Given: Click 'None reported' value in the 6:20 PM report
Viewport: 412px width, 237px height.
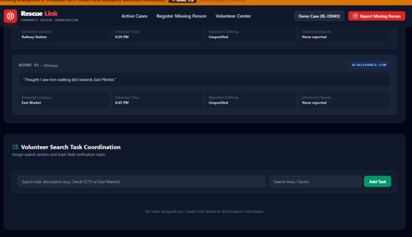Looking at the screenshot, I should (x=314, y=37).
